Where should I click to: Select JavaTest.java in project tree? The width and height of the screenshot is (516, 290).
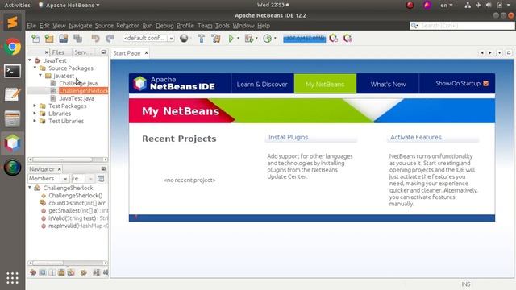click(x=77, y=98)
